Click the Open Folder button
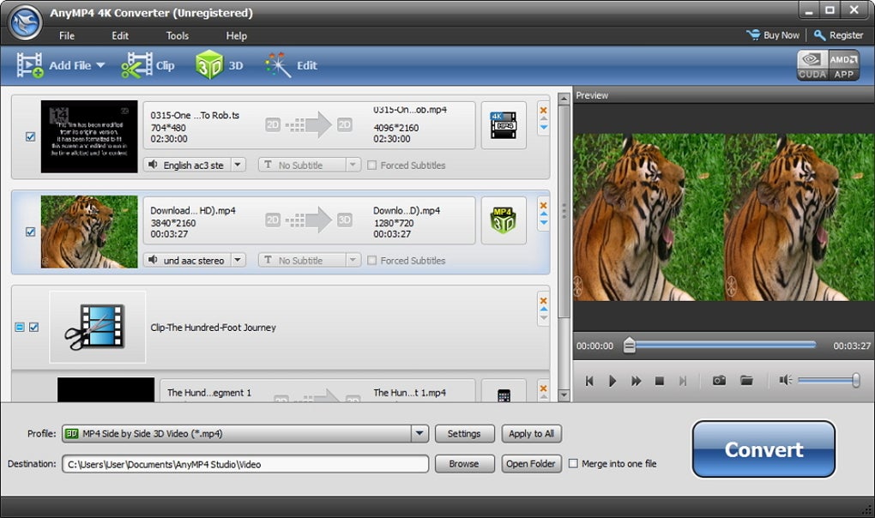 pos(531,463)
